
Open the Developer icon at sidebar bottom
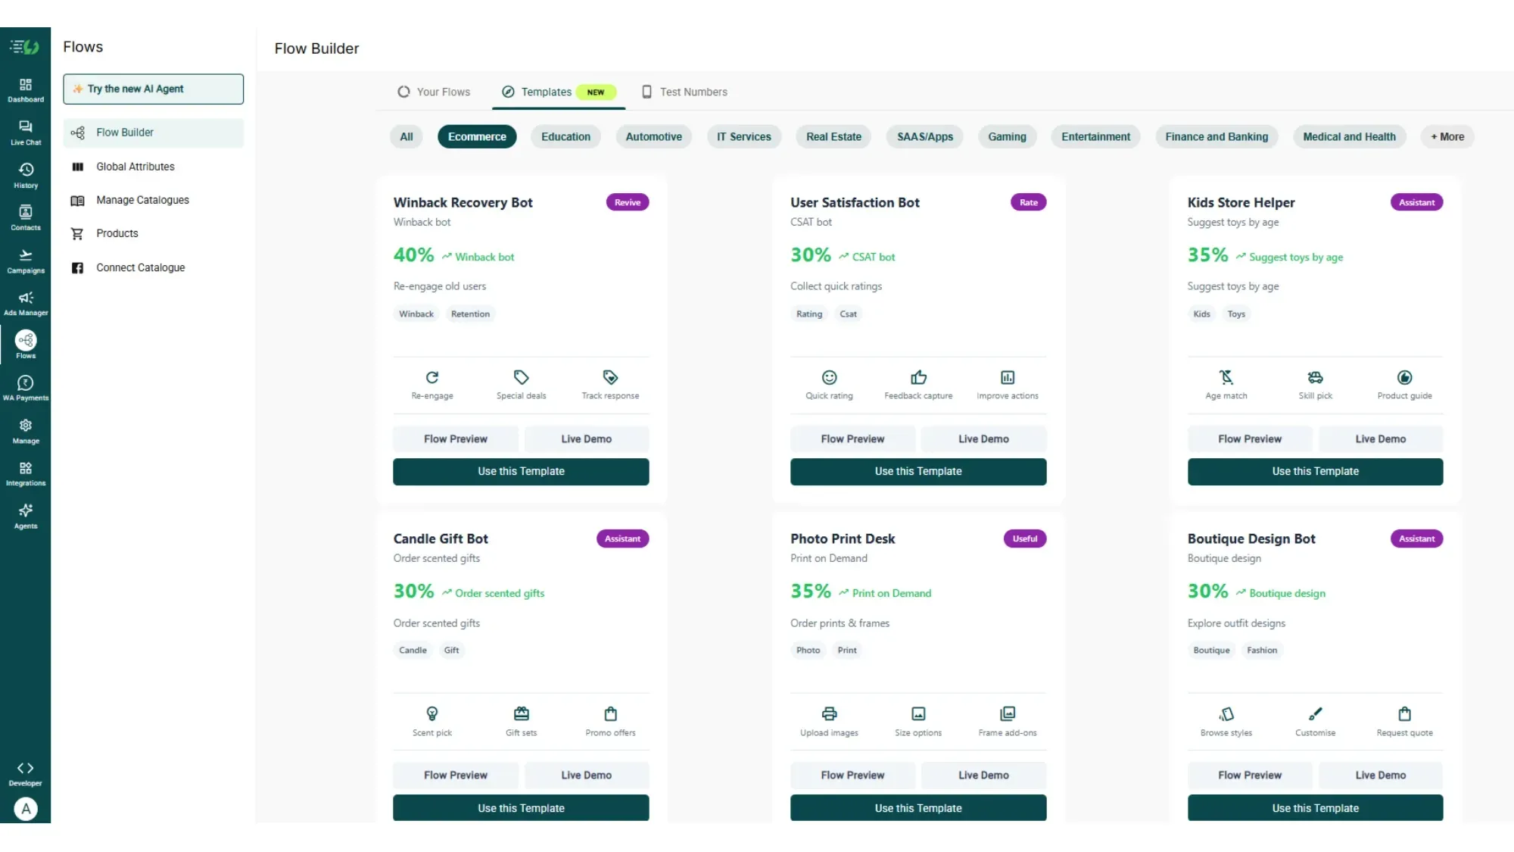click(26, 774)
